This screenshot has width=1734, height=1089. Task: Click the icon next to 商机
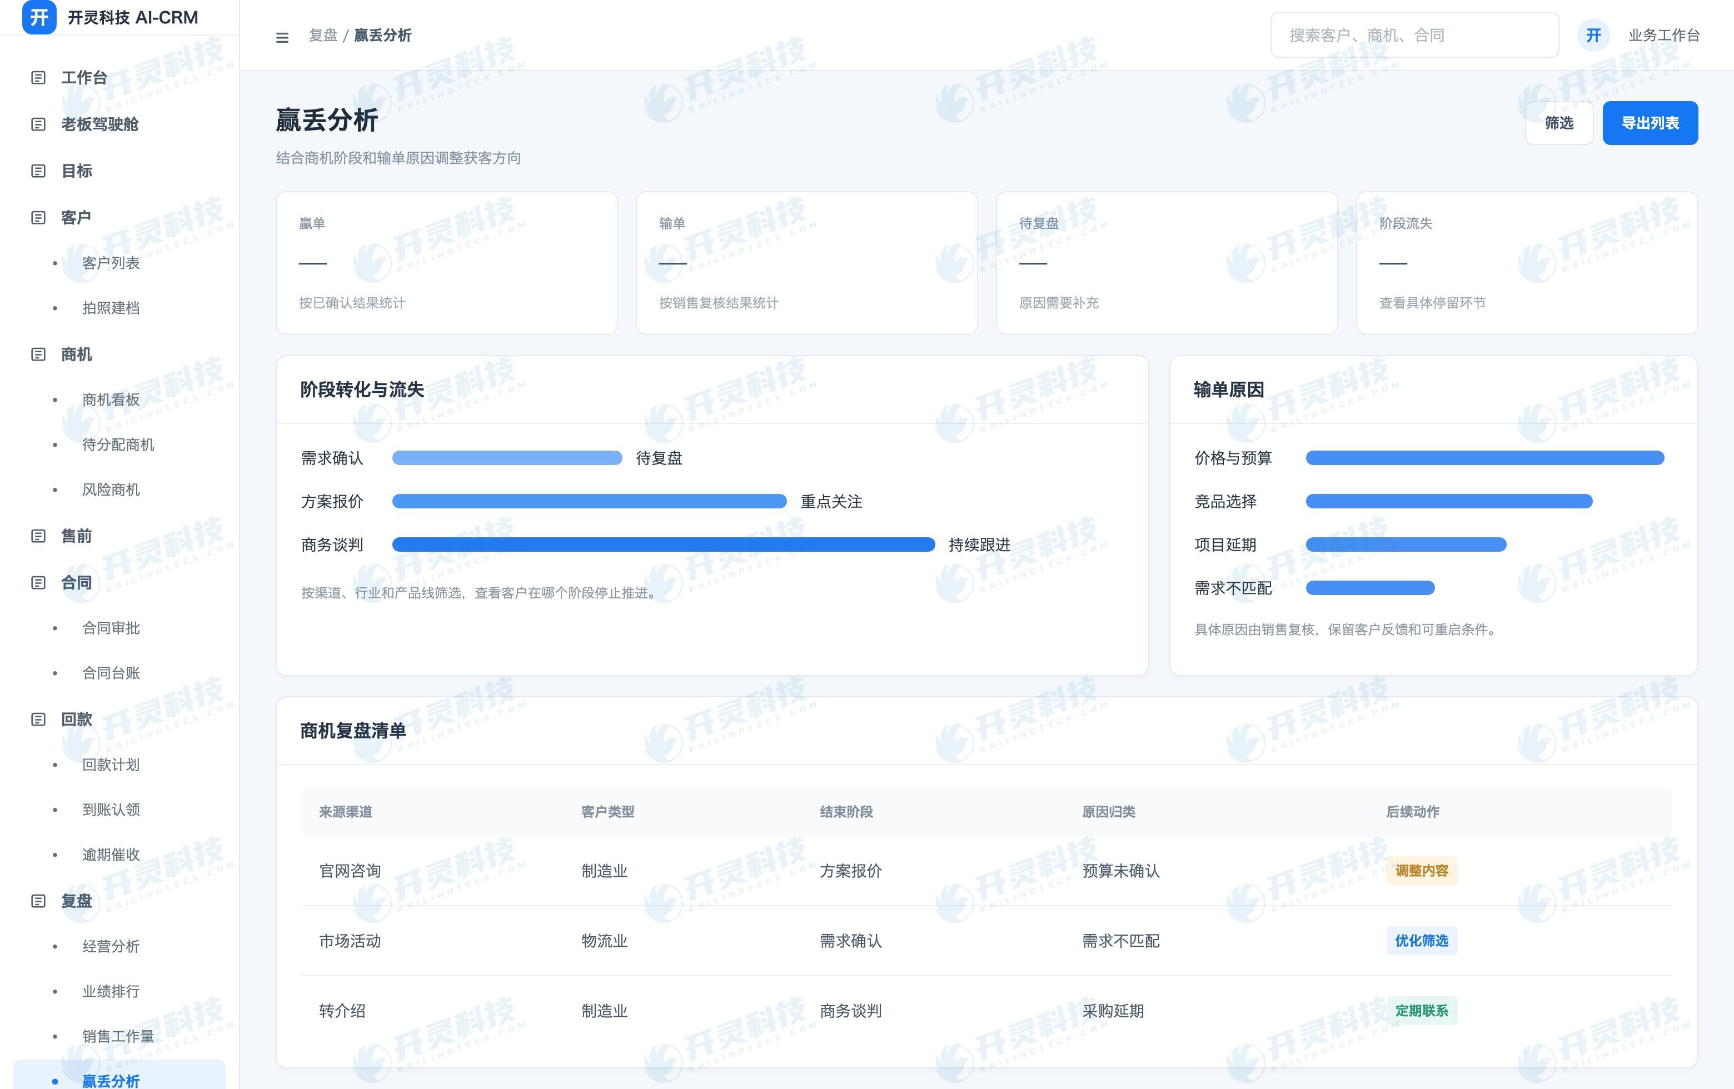point(39,354)
